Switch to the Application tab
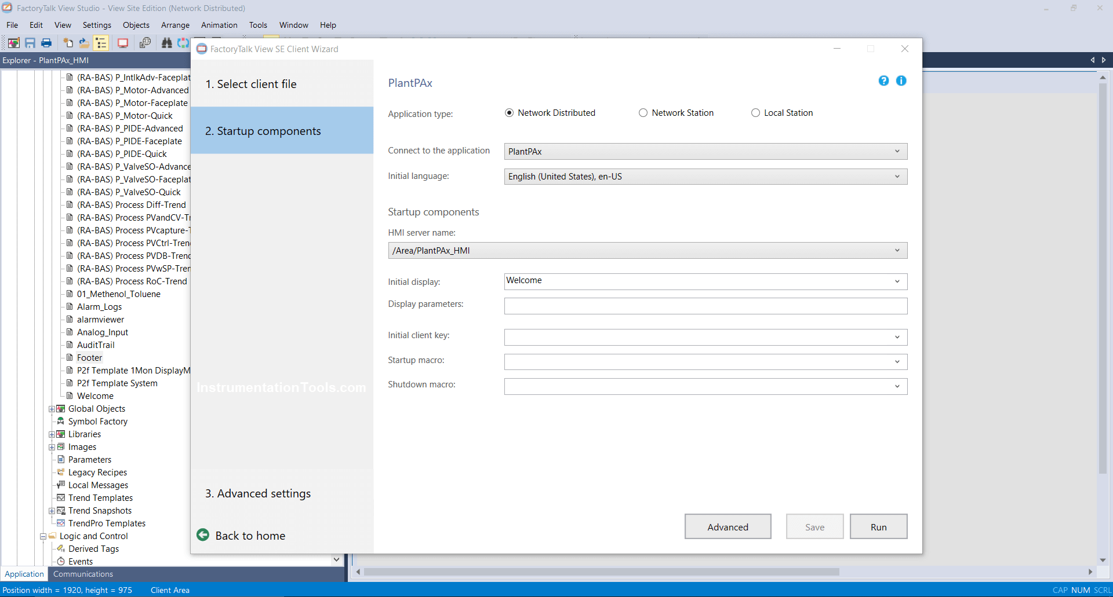The image size is (1113, 597). tap(24, 574)
